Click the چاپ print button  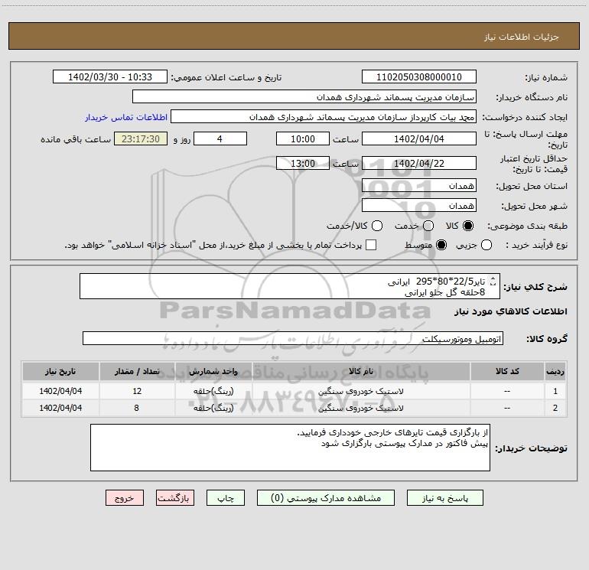[x=226, y=498]
